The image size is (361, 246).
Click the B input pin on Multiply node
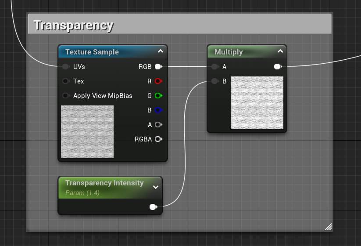click(215, 81)
